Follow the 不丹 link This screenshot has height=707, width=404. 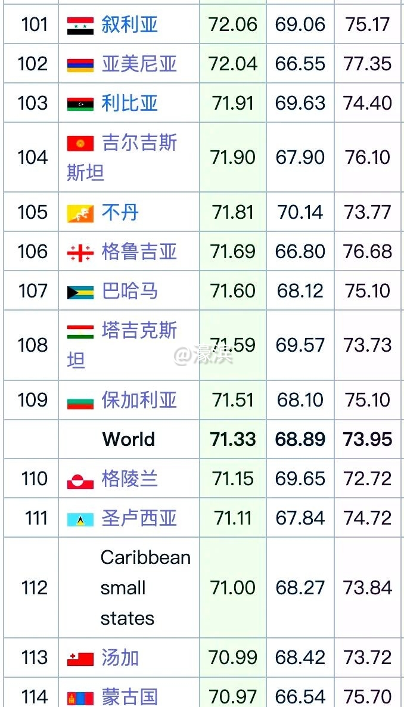click(x=120, y=212)
